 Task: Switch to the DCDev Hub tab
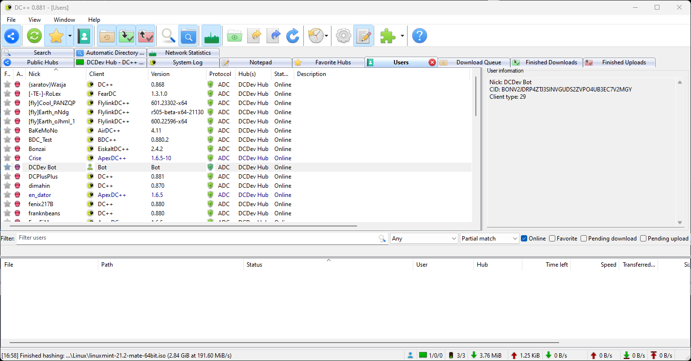pos(110,62)
